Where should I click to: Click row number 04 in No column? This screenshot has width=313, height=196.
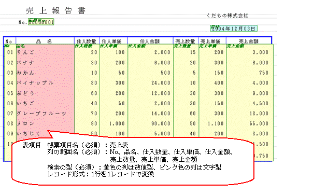click(x=10, y=83)
